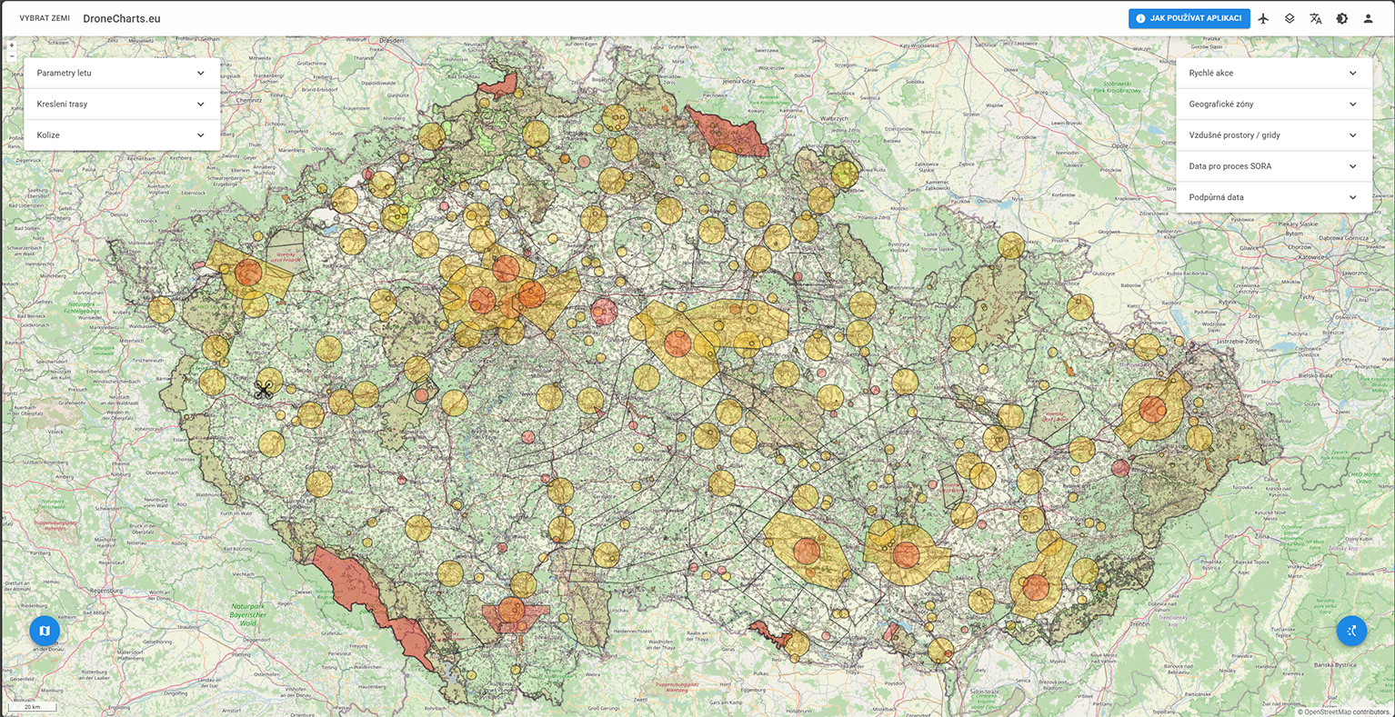
Task: Click the language translate icon
Action: click(x=1315, y=18)
